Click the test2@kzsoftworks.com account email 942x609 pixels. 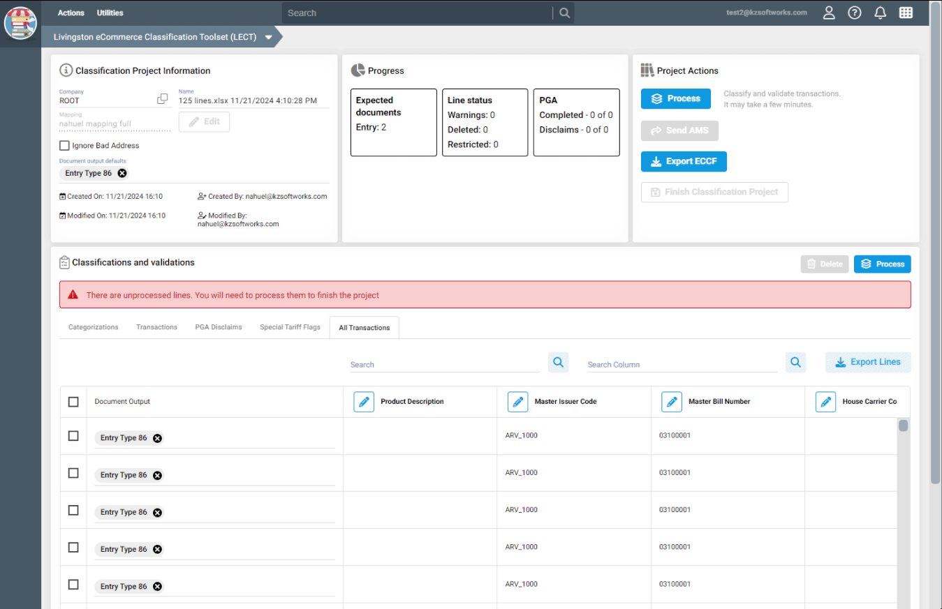(x=767, y=13)
